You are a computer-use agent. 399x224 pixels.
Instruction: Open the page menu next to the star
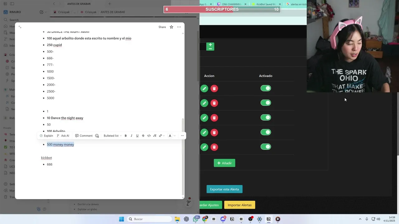pyautogui.click(x=179, y=27)
